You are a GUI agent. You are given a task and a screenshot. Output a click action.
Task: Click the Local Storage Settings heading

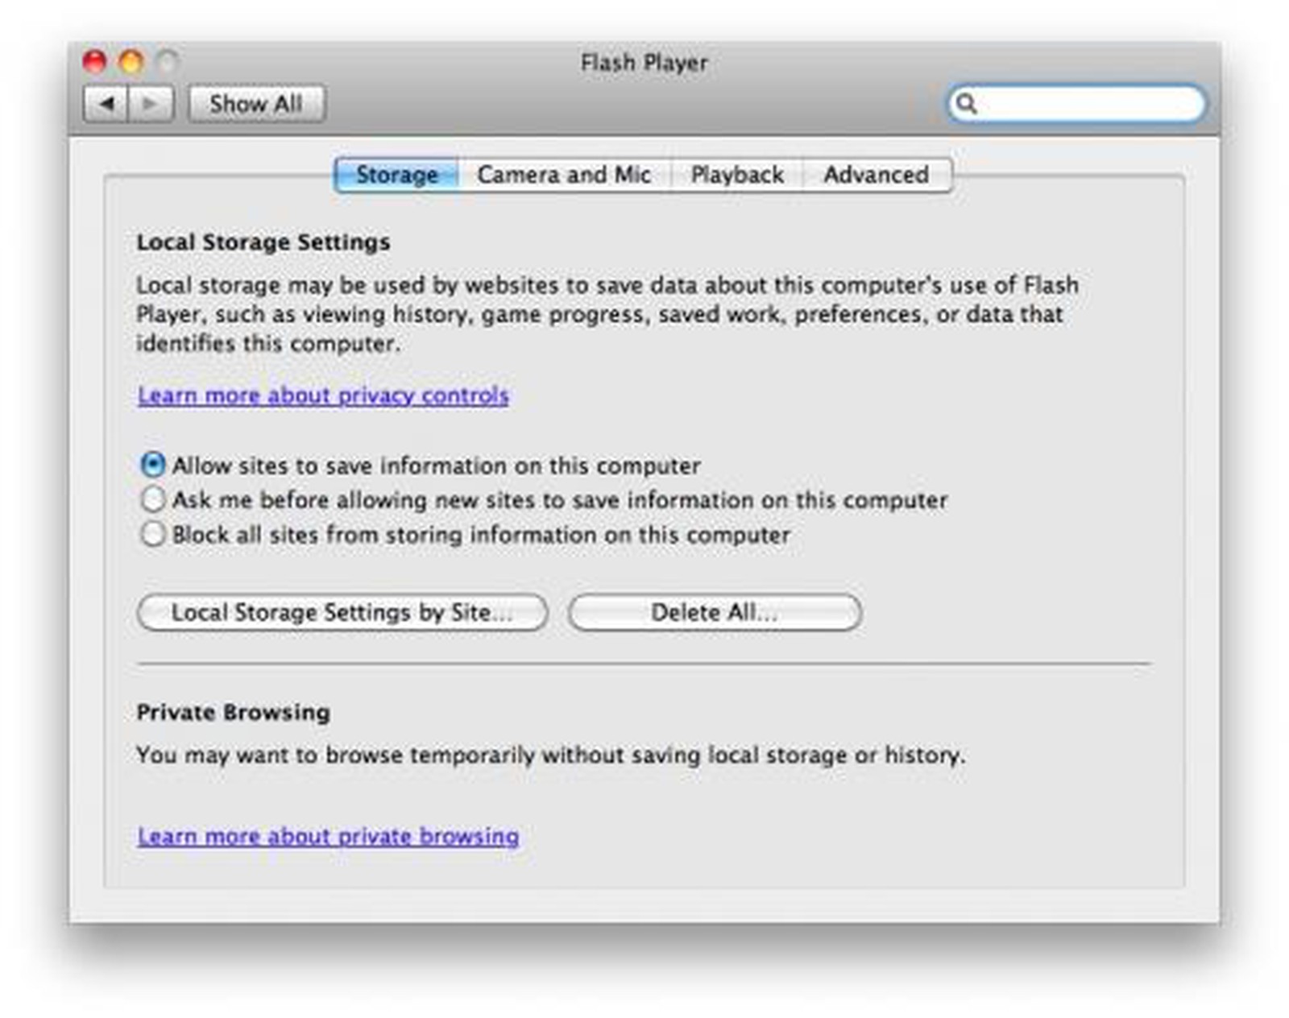pyautogui.click(x=263, y=242)
